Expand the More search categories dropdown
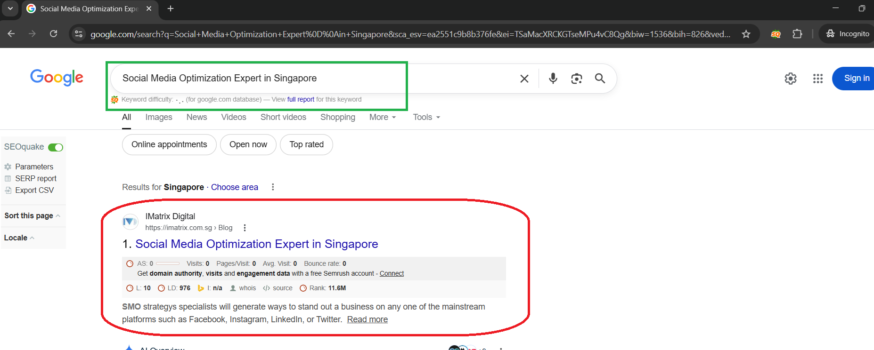874x350 pixels. 382,117
